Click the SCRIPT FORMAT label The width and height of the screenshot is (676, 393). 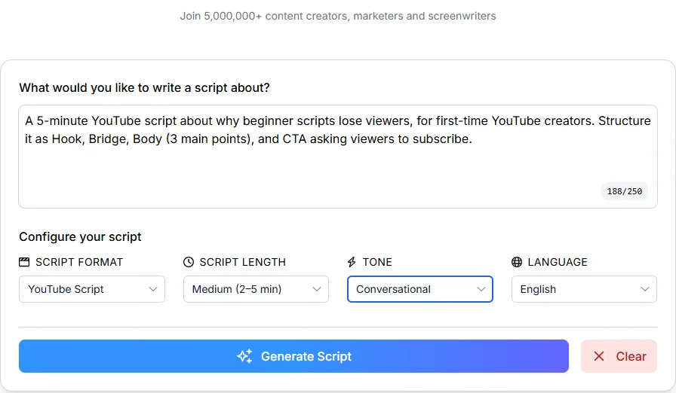pyautogui.click(x=79, y=262)
